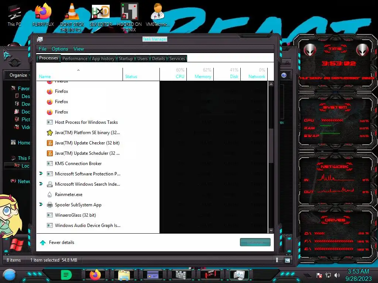Click the process list vertical scrollbar thumb
Viewport: 378px width, 283px height.
tap(271, 146)
